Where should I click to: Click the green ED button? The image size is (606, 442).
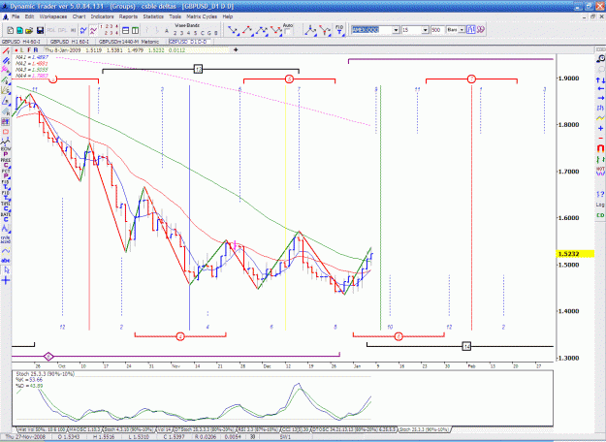(x=600, y=215)
